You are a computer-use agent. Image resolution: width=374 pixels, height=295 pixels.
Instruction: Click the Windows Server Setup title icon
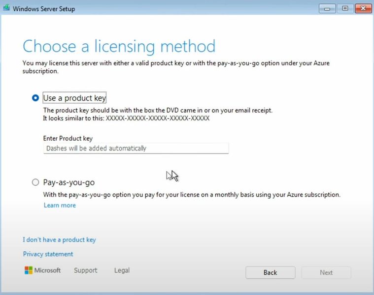point(6,8)
